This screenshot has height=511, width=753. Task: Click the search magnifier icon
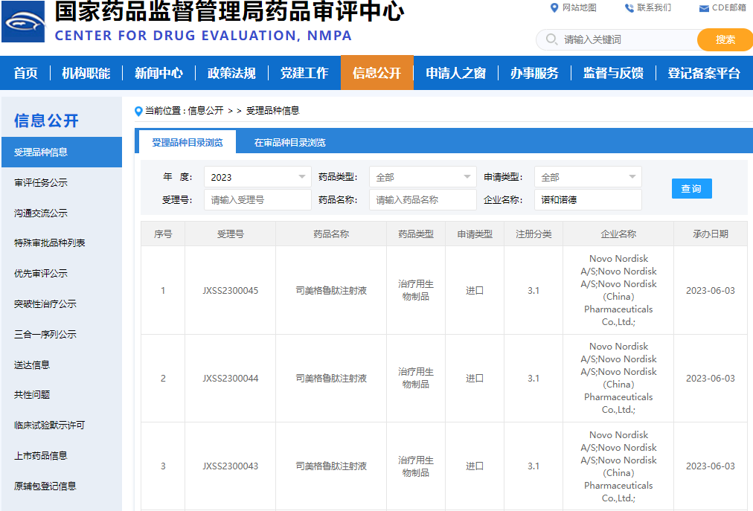click(x=551, y=39)
